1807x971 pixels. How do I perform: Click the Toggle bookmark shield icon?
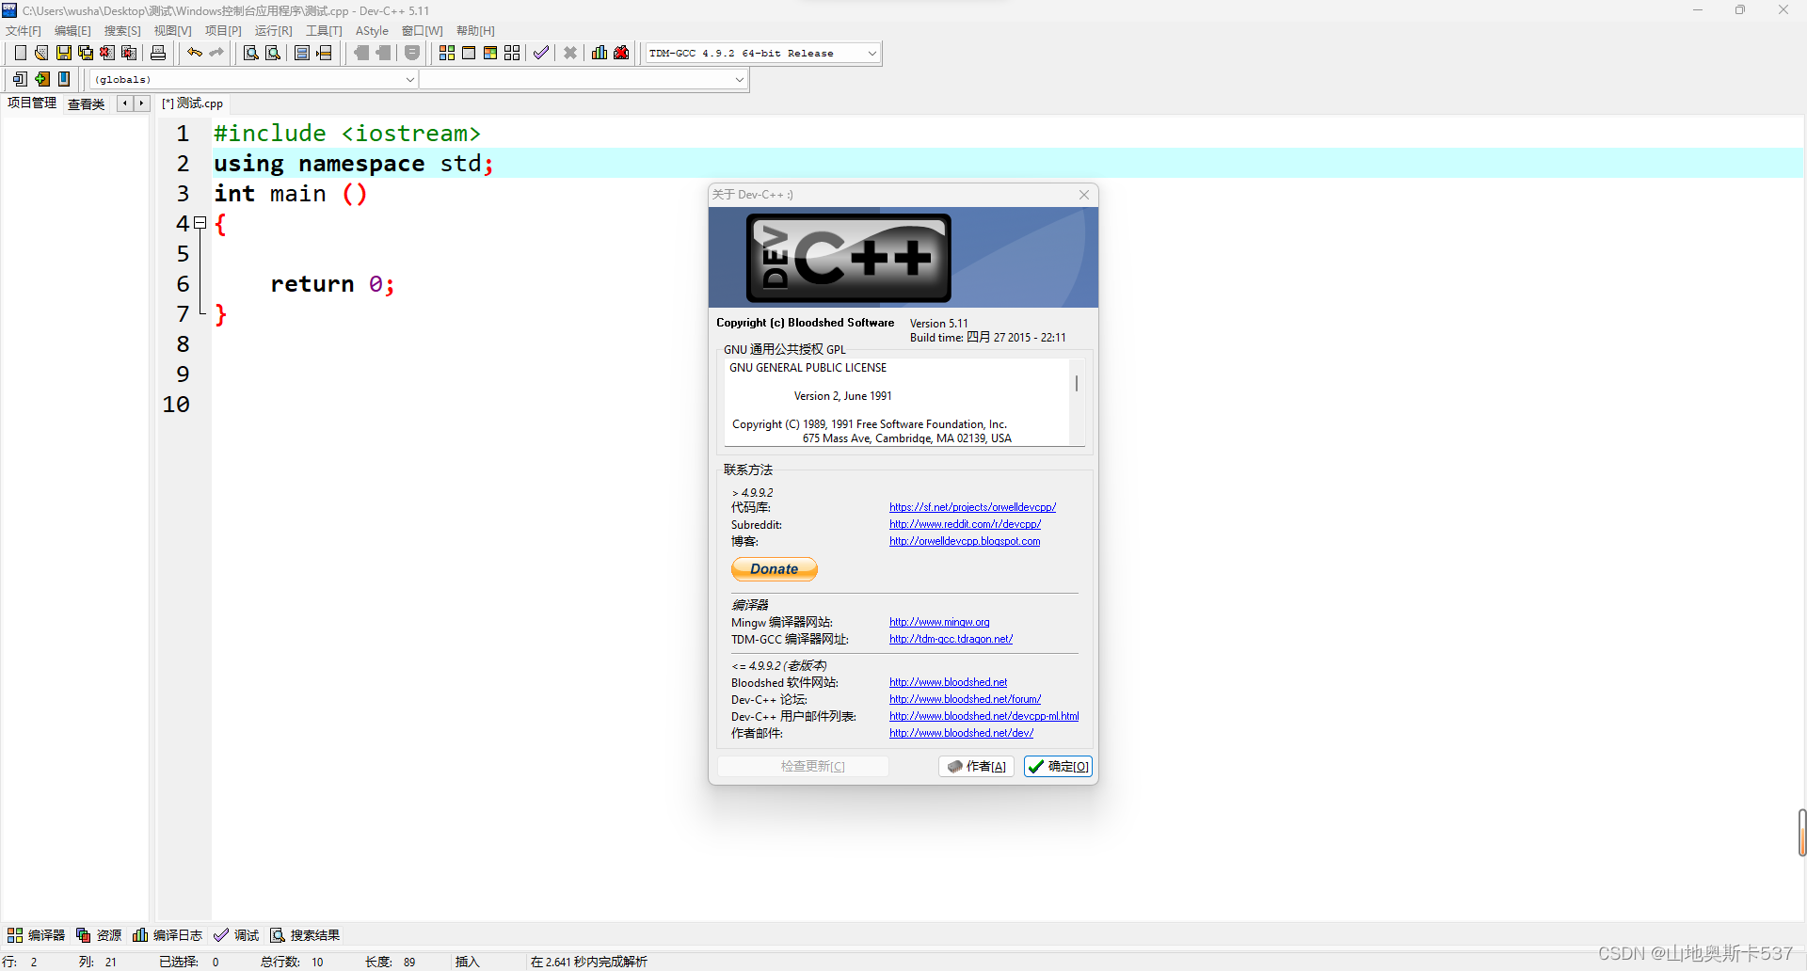[412, 53]
